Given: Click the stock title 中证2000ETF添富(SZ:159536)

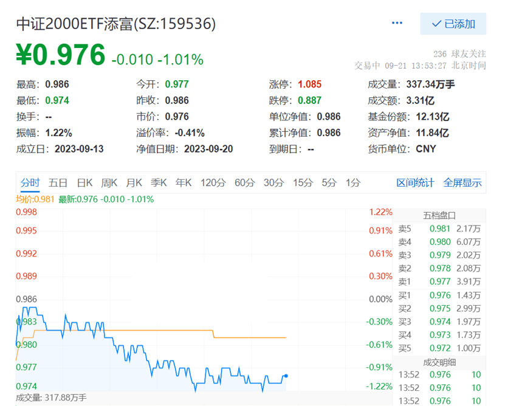Looking at the screenshot, I should tap(116, 24).
